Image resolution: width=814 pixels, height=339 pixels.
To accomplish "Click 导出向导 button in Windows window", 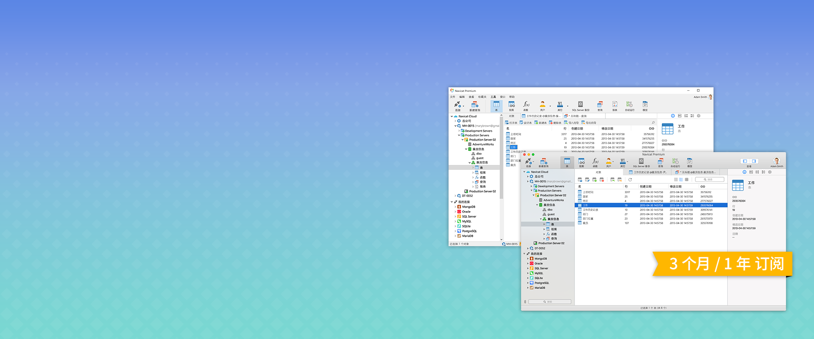I will point(588,122).
